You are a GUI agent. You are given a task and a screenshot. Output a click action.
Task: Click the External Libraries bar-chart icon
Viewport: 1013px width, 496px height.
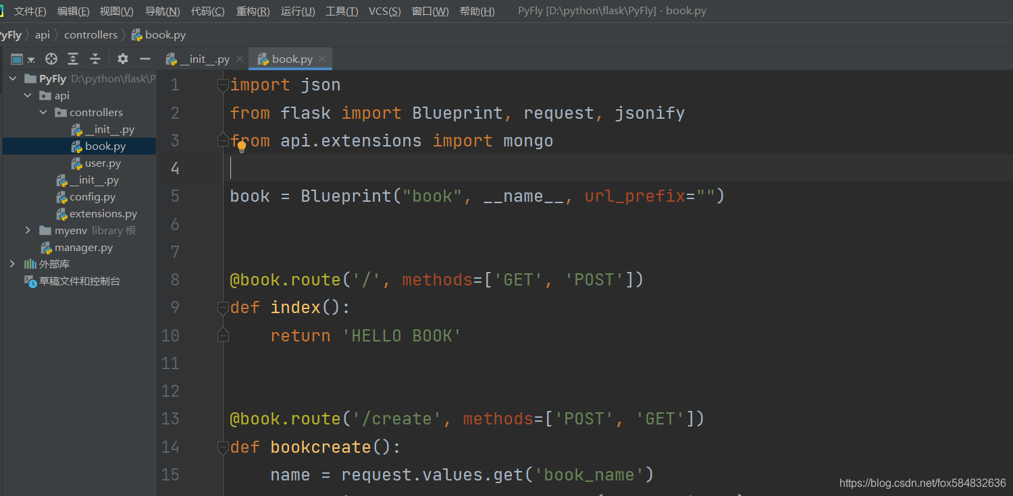point(30,264)
